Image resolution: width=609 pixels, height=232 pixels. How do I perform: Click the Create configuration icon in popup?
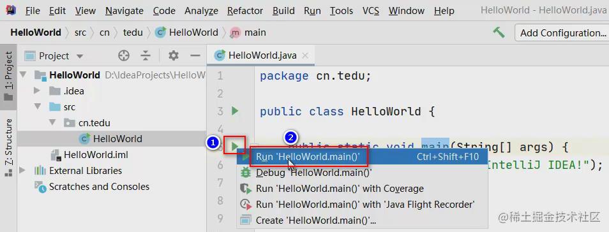(246, 221)
